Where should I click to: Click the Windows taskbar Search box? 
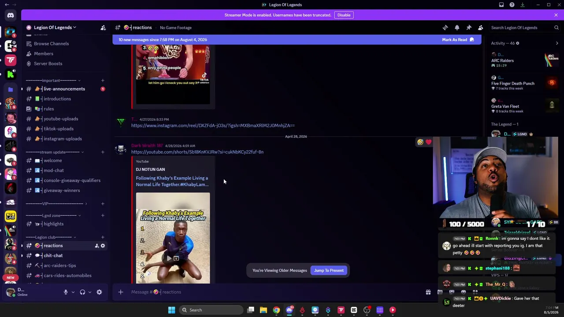(211, 310)
